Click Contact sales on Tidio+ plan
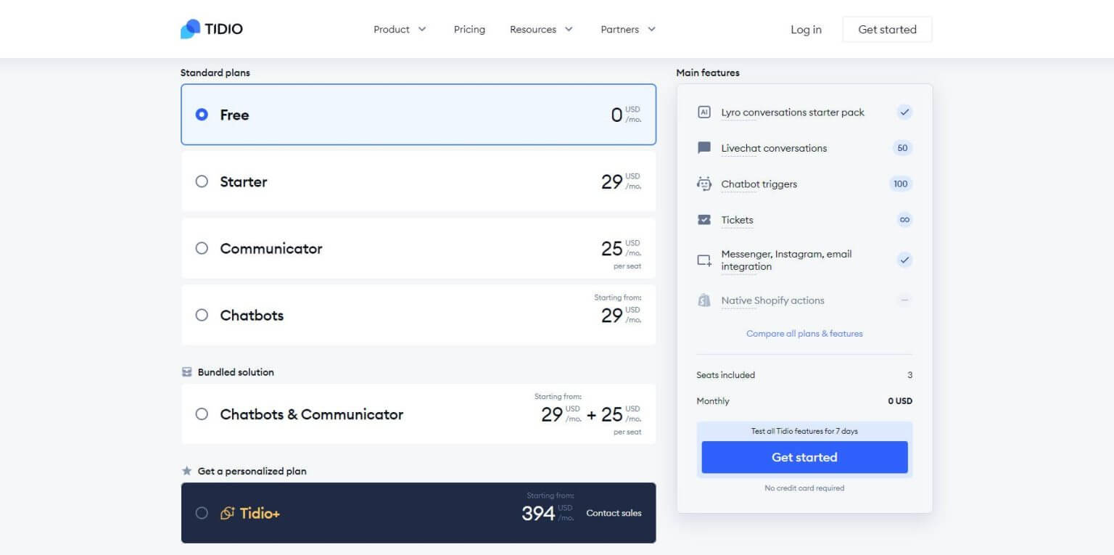 [x=614, y=513]
